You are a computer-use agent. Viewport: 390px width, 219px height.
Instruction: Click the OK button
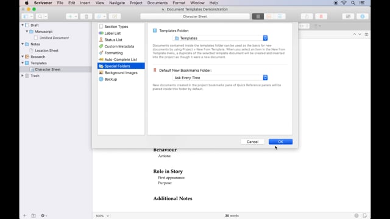coord(280,142)
